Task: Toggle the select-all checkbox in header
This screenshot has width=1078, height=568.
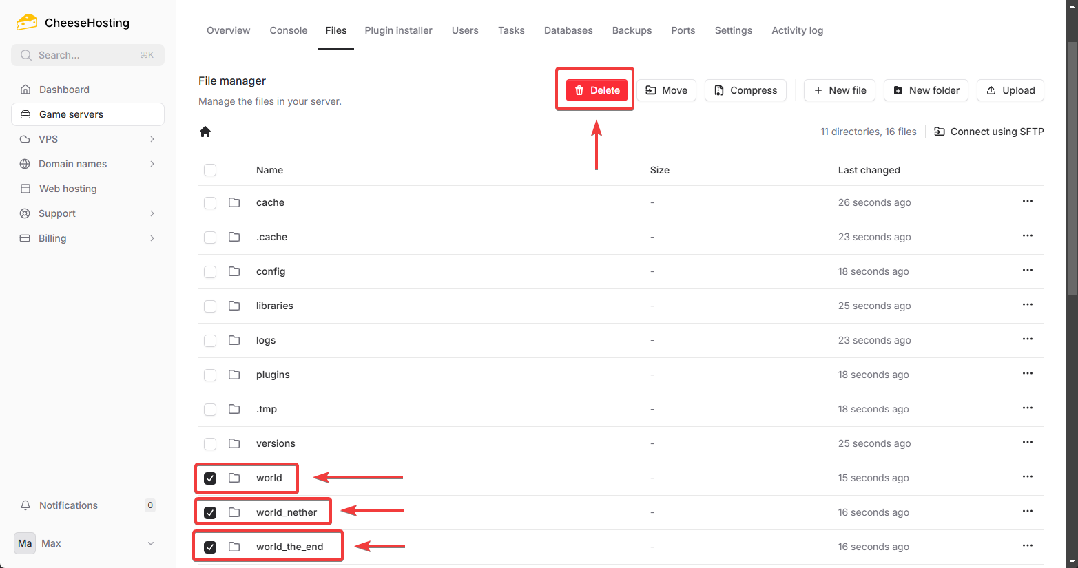Action: (210, 170)
